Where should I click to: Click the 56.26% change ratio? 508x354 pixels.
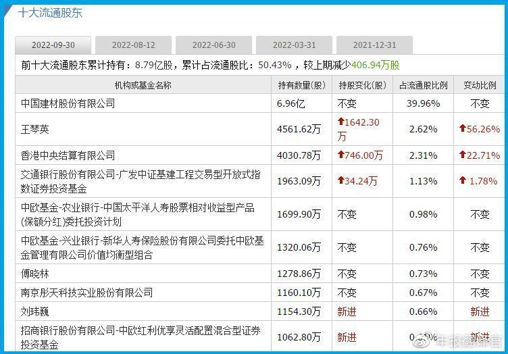(x=483, y=129)
